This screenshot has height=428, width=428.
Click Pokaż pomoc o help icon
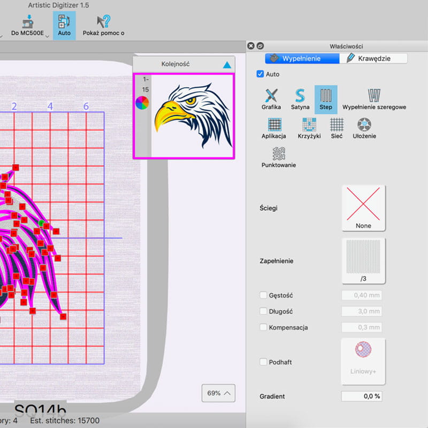(103, 22)
